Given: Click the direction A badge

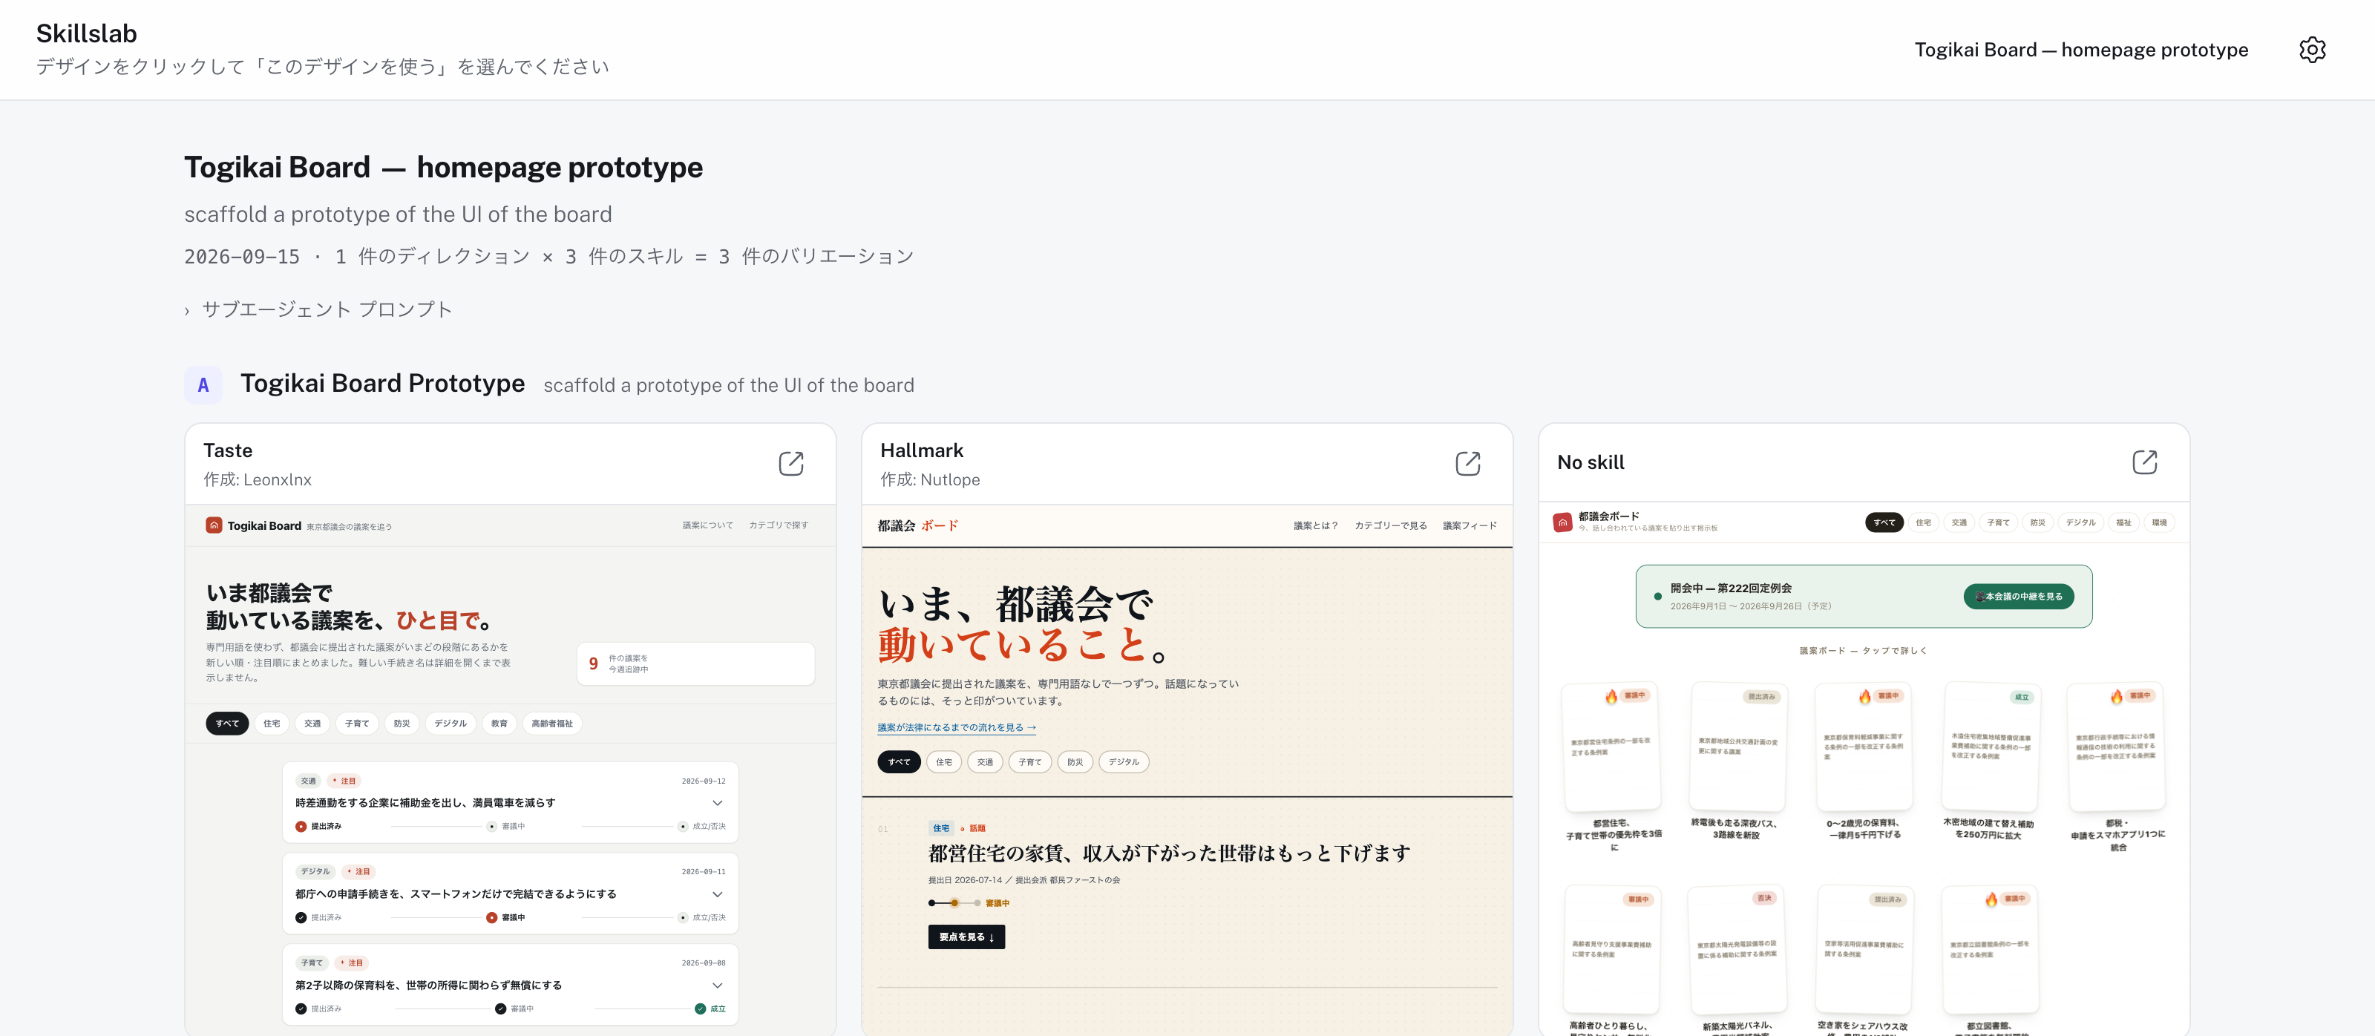Looking at the screenshot, I should pos(203,385).
